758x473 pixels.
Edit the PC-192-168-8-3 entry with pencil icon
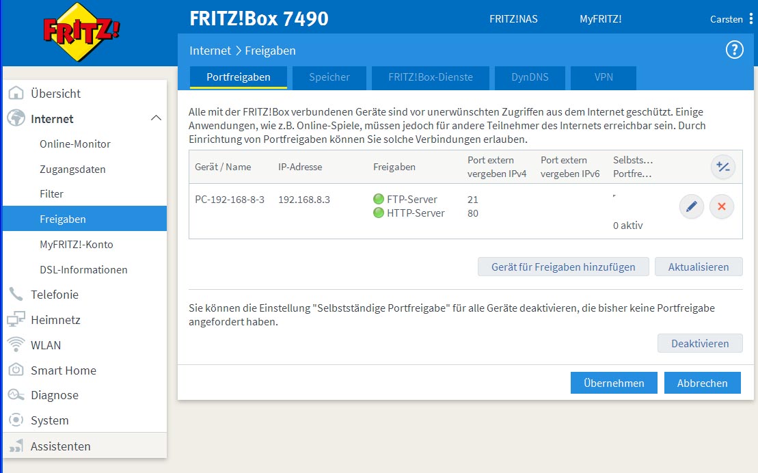(x=692, y=206)
